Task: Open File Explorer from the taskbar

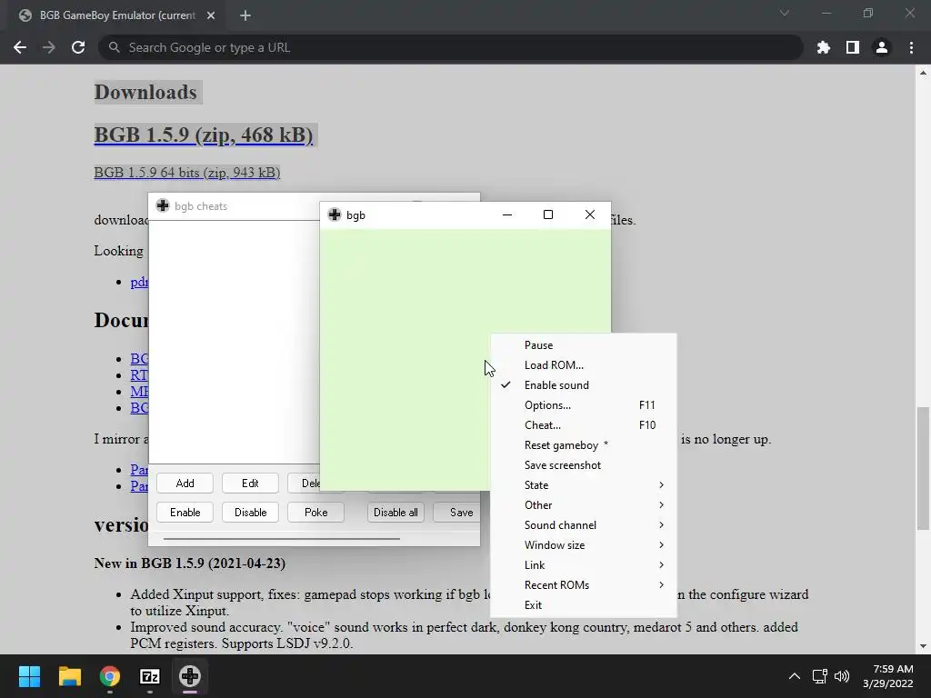Action: tap(69, 676)
